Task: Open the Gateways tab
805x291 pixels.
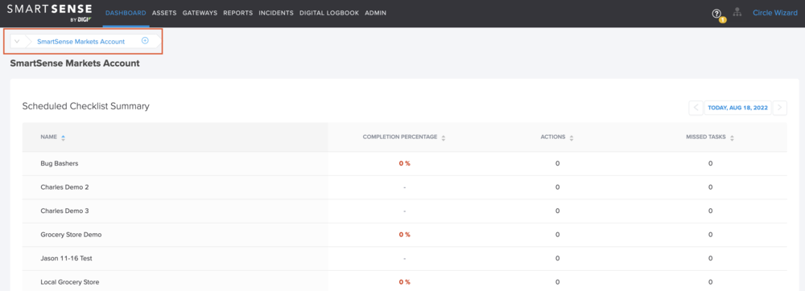Action: tap(200, 14)
